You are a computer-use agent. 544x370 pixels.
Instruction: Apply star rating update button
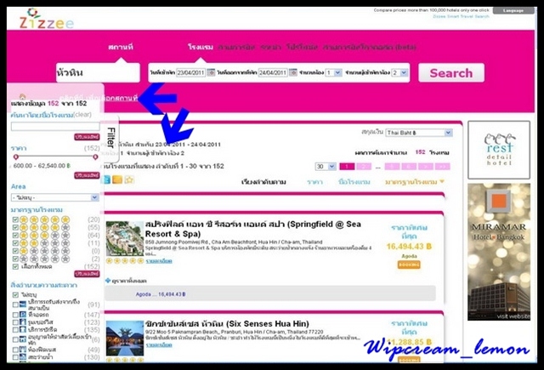(x=87, y=274)
